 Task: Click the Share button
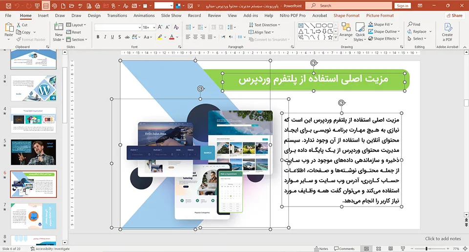[x=454, y=16]
